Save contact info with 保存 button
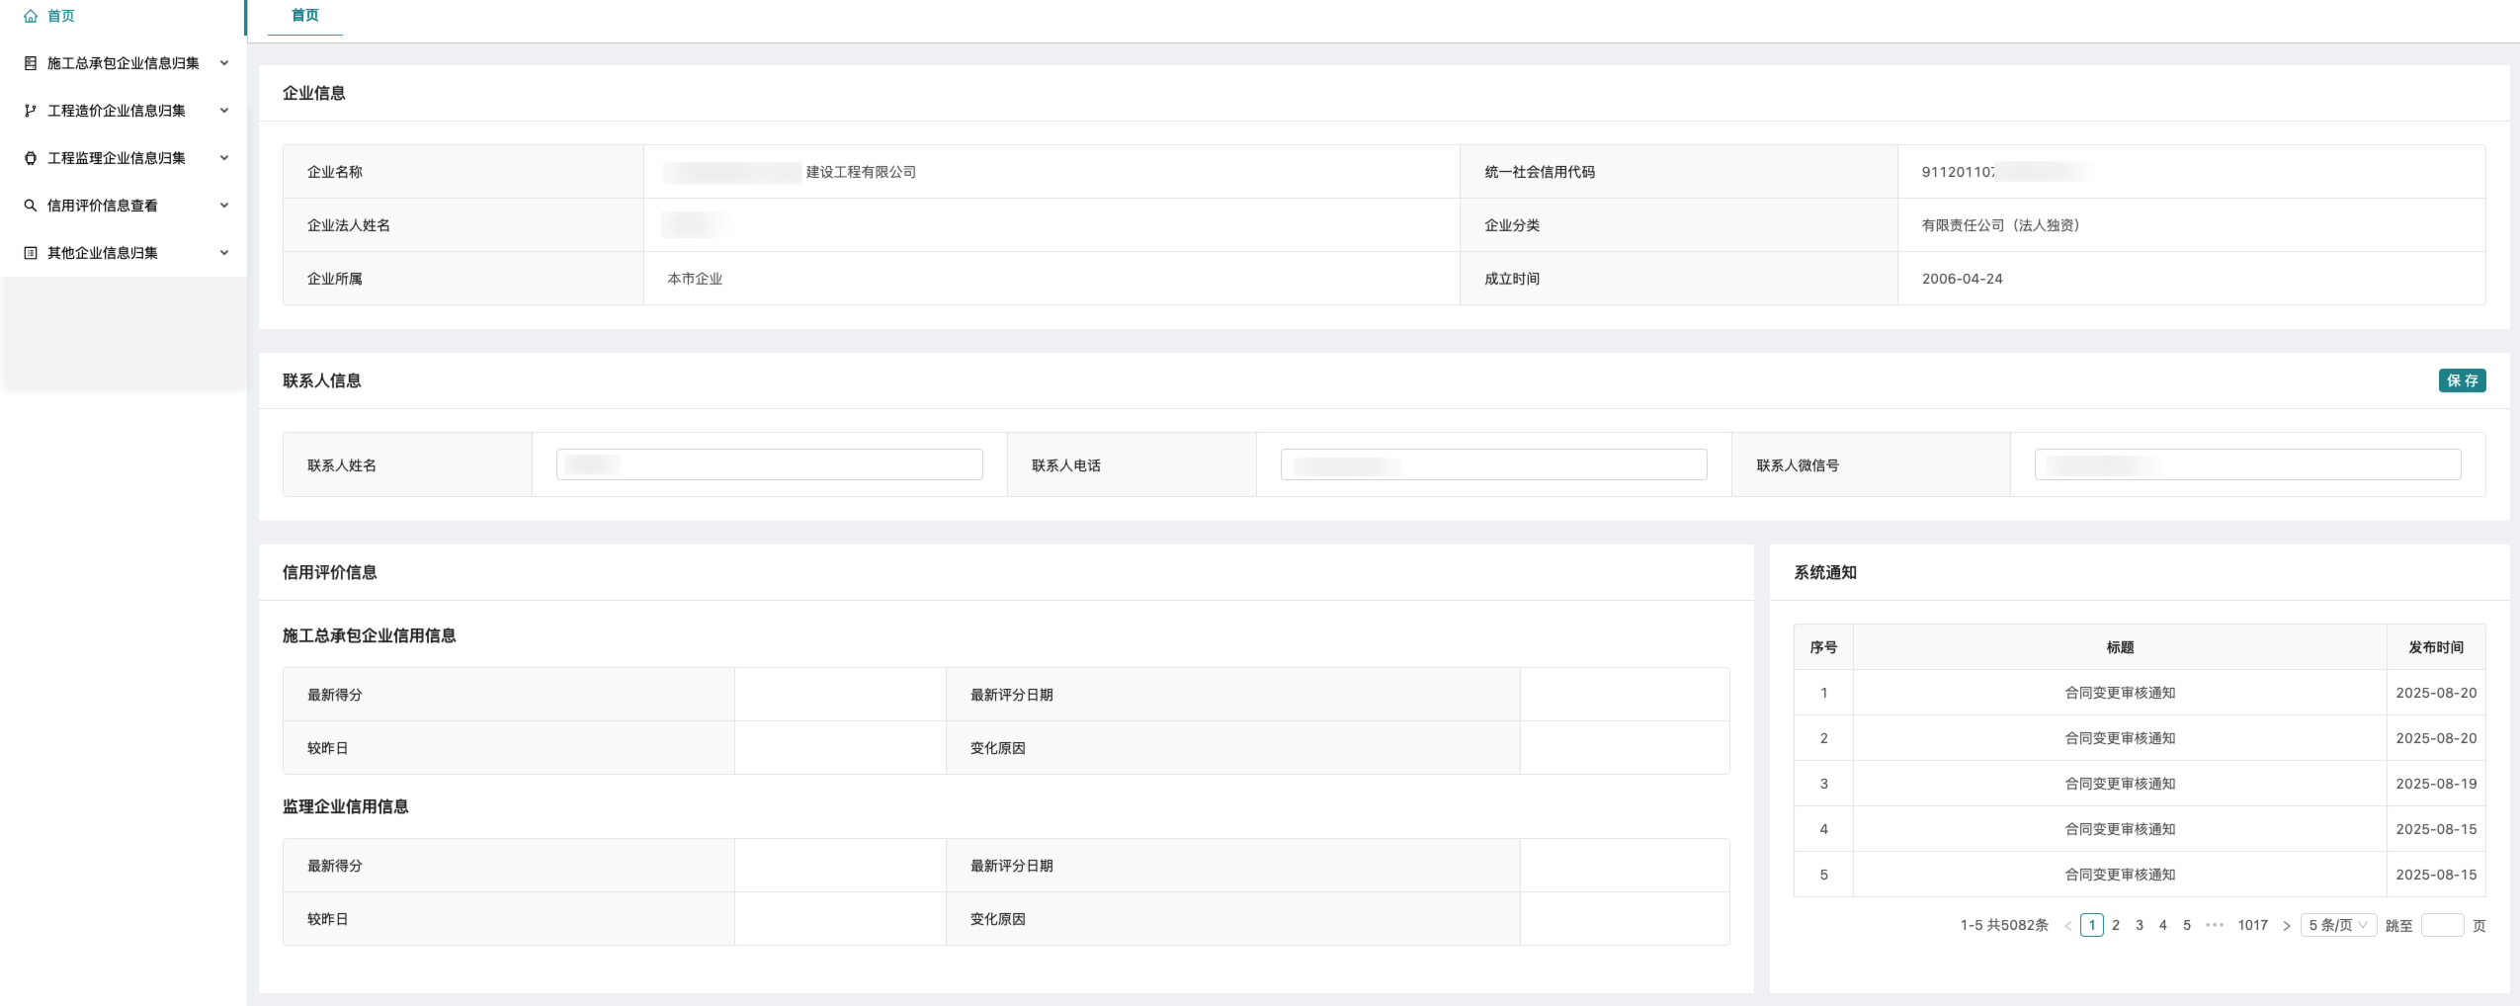This screenshot has height=1006, width=2520. coord(2461,380)
